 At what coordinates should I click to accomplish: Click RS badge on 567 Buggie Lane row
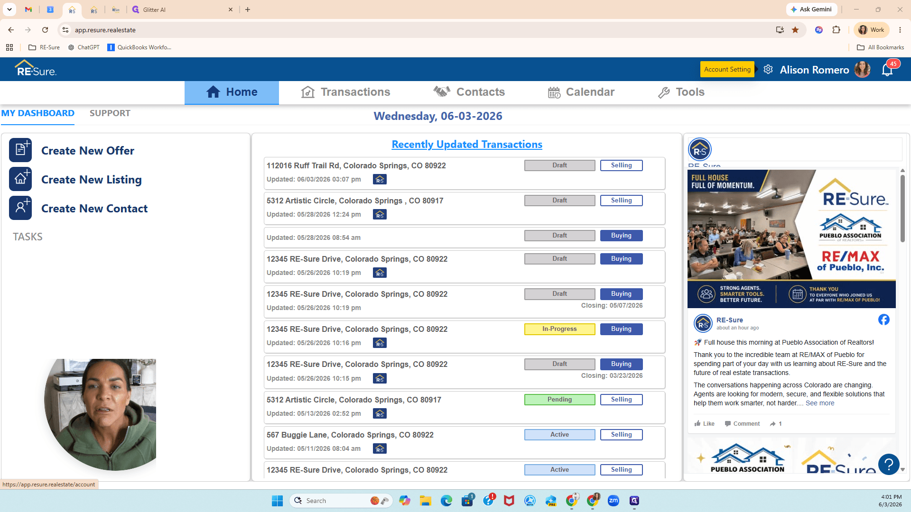pos(380,448)
